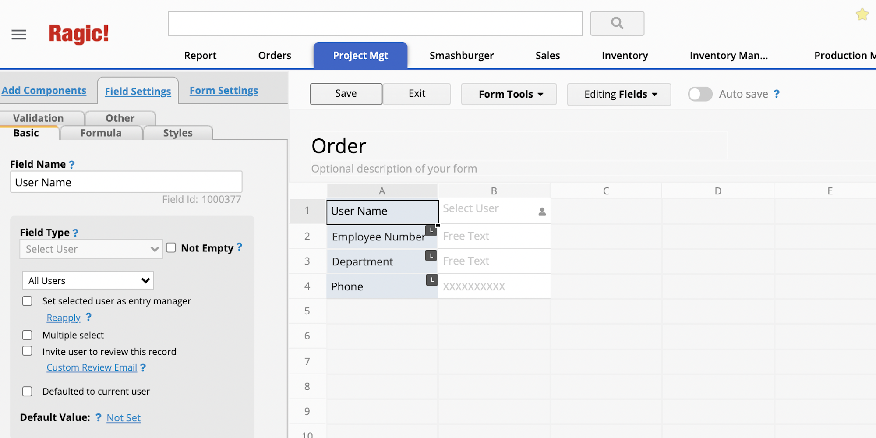Switch to the Formula tab
Image resolution: width=876 pixels, height=438 pixels.
[101, 133]
